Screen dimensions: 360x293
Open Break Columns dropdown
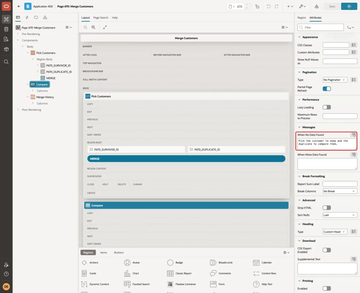pyautogui.click(x=340, y=191)
